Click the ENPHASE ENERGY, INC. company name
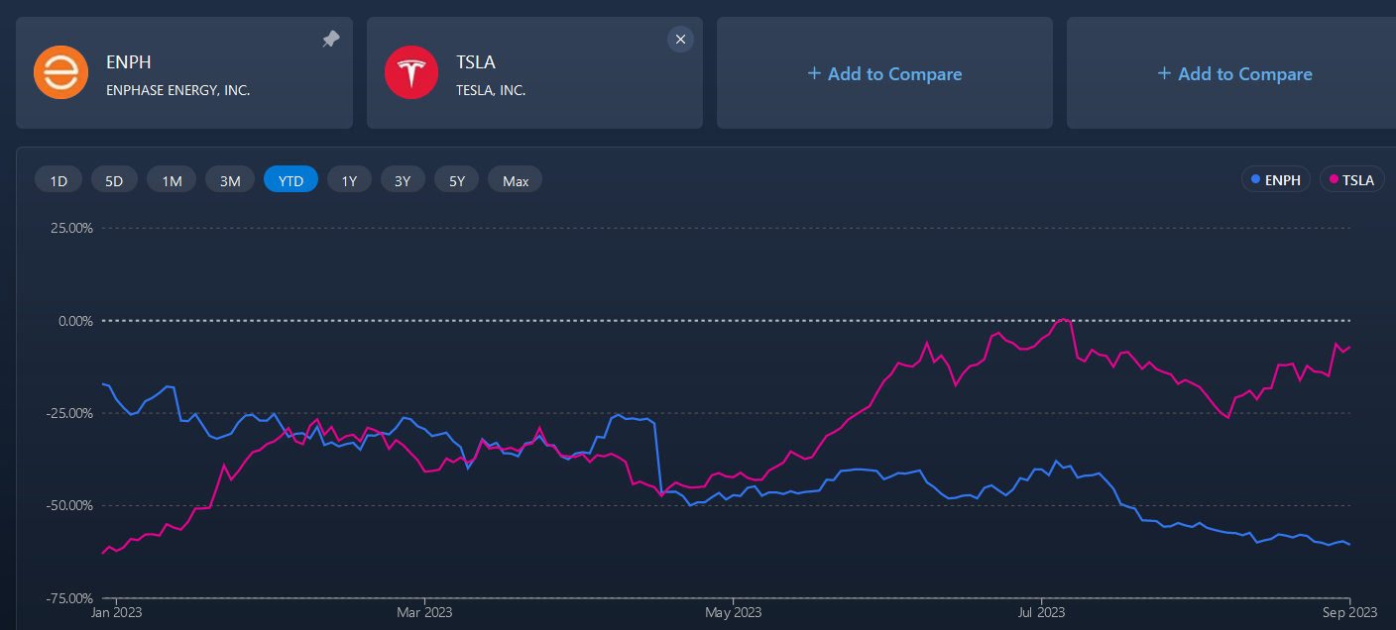 (x=178, y=90)
